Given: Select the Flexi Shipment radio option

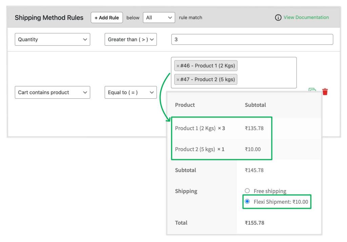Looking at the screenshot, I should (x=247, y=201).
